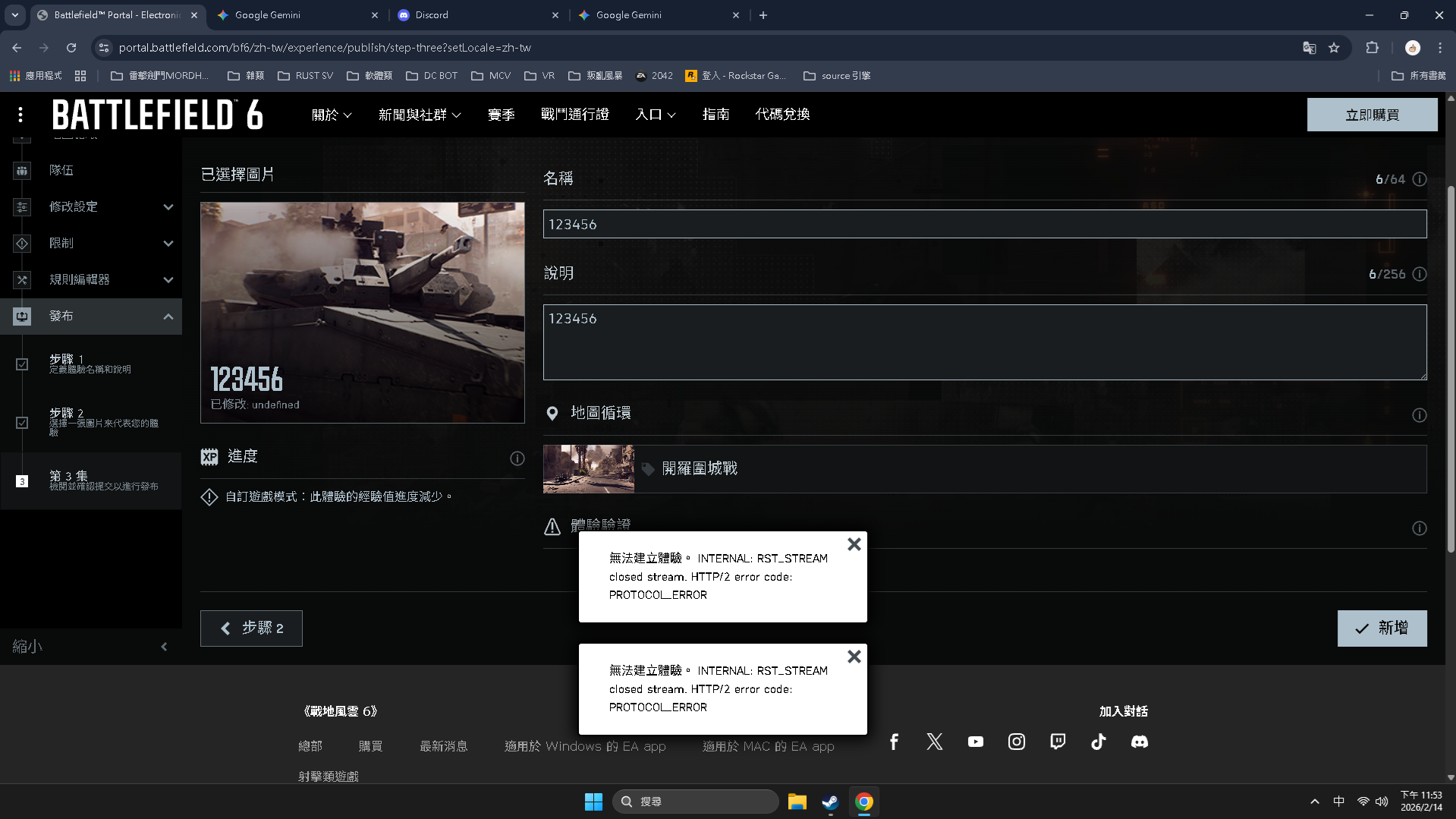
Task: Click the Battlefield 6 logo
Action: [158, 115]
